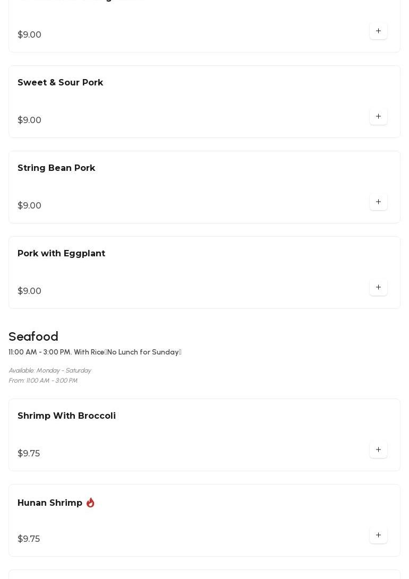Click the Seafood lunch hours description text
409x579 pixels.
point(95,352)
